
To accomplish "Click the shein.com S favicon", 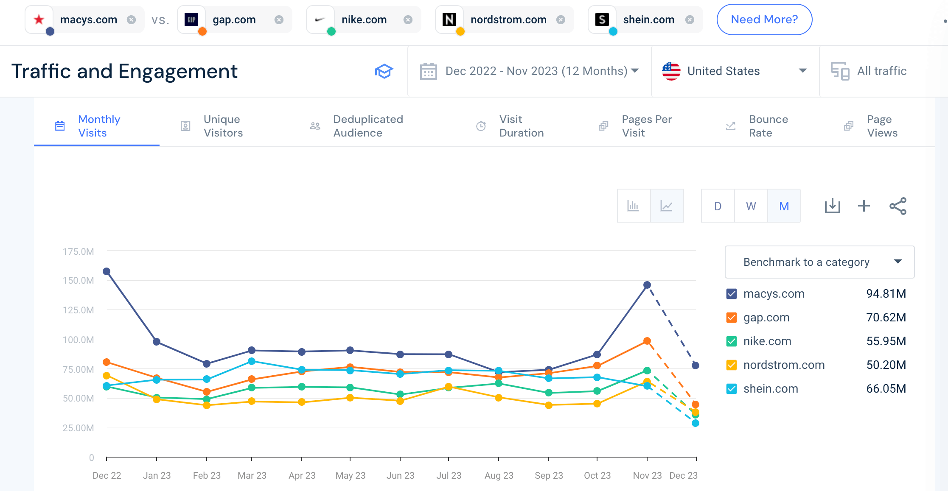I will 602,20.
